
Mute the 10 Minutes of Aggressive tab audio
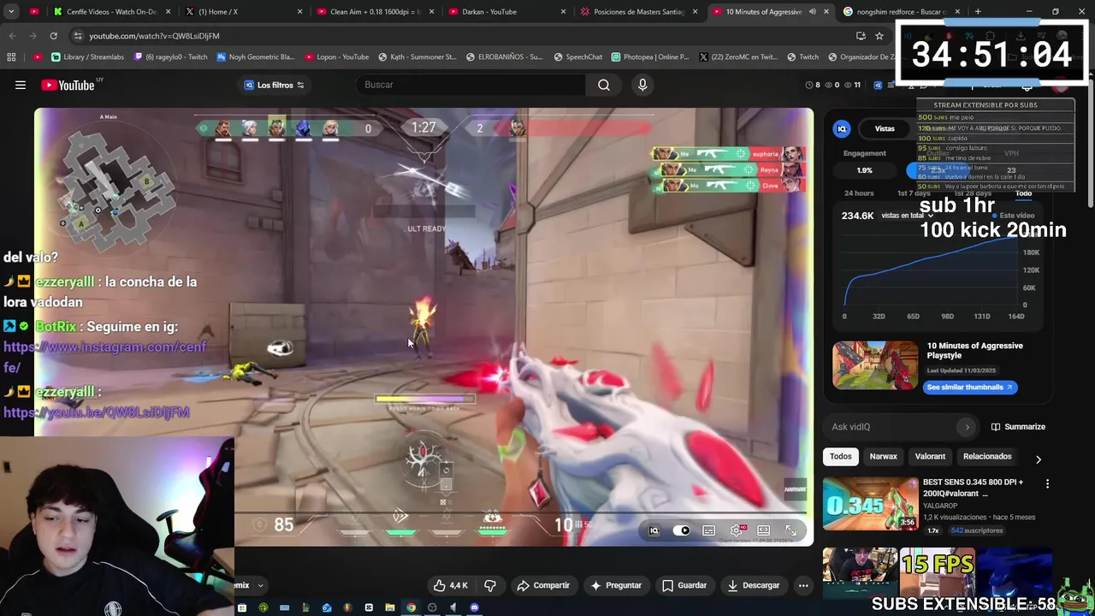[812, 12]
